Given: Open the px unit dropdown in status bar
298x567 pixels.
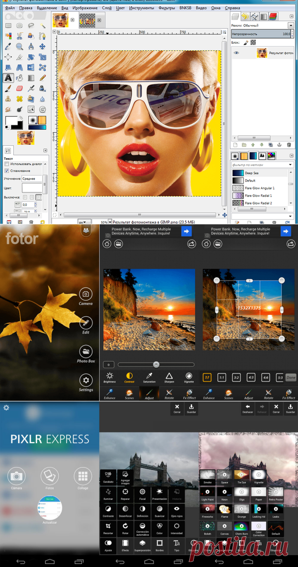Looking at the screenshot, I should coord(84,222).
